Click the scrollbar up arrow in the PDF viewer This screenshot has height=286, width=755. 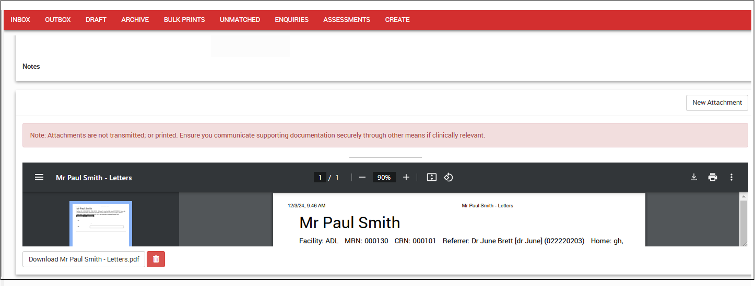click(x=744, y=196)
